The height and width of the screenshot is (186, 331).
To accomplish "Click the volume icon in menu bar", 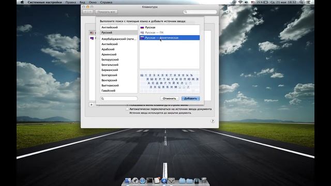I will pyautogui.click(x=246, y=2).
